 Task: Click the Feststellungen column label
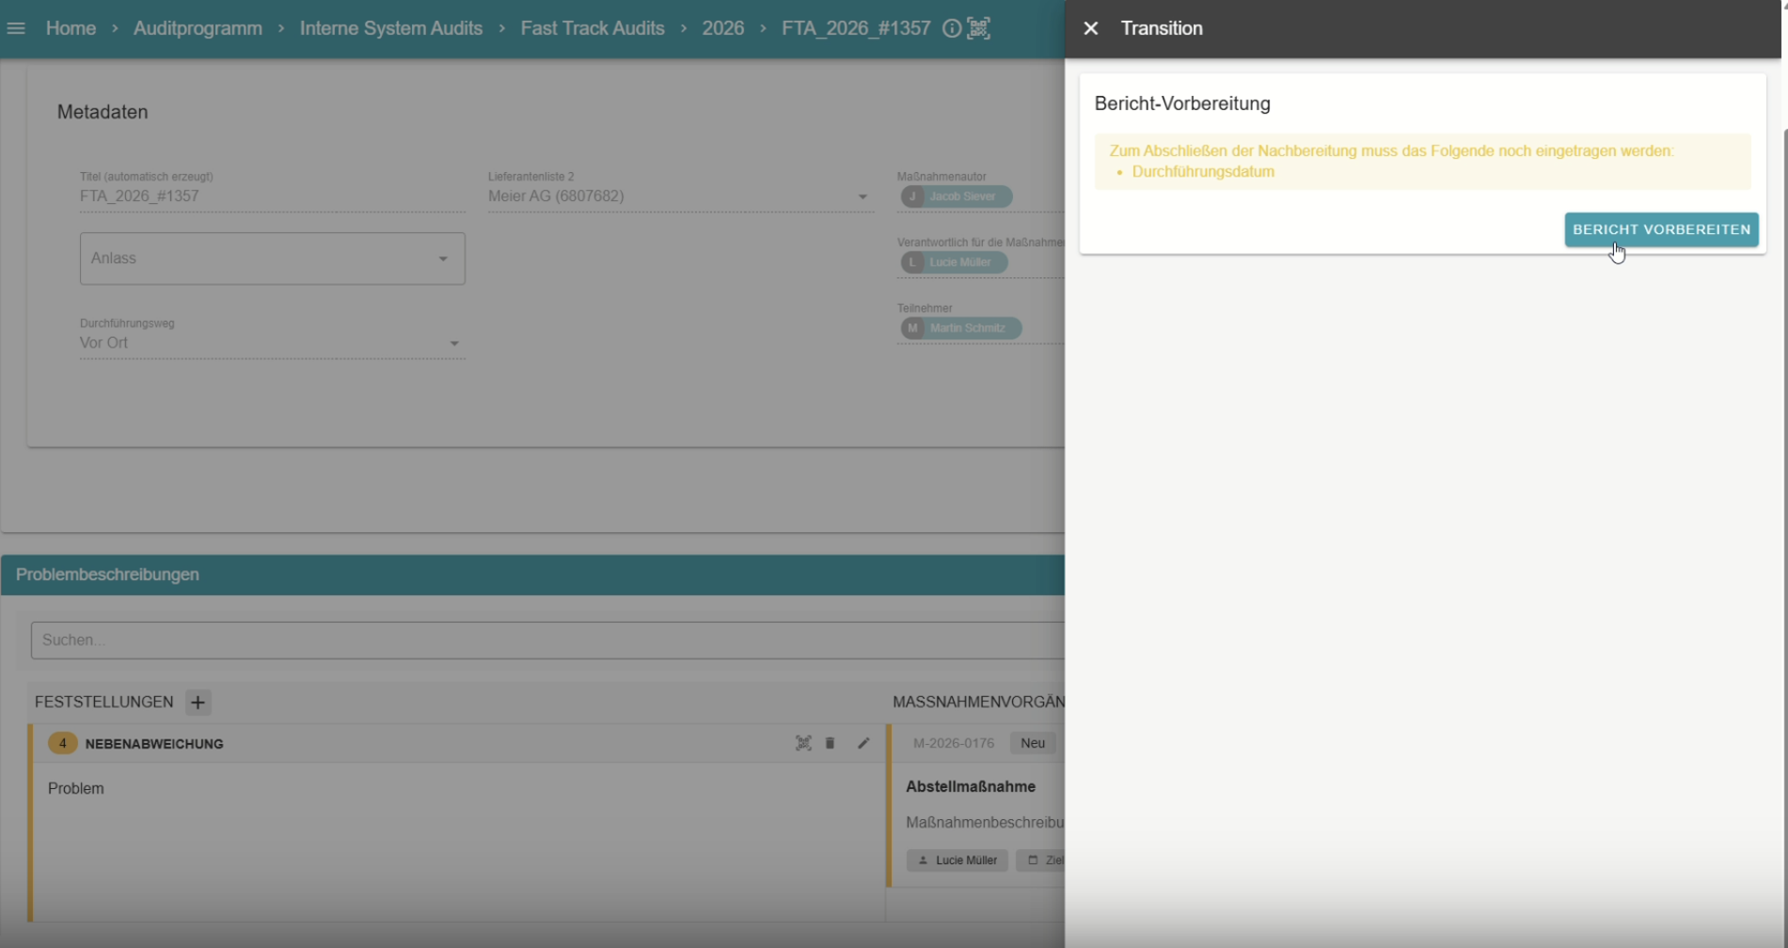(x=104, y=703)
